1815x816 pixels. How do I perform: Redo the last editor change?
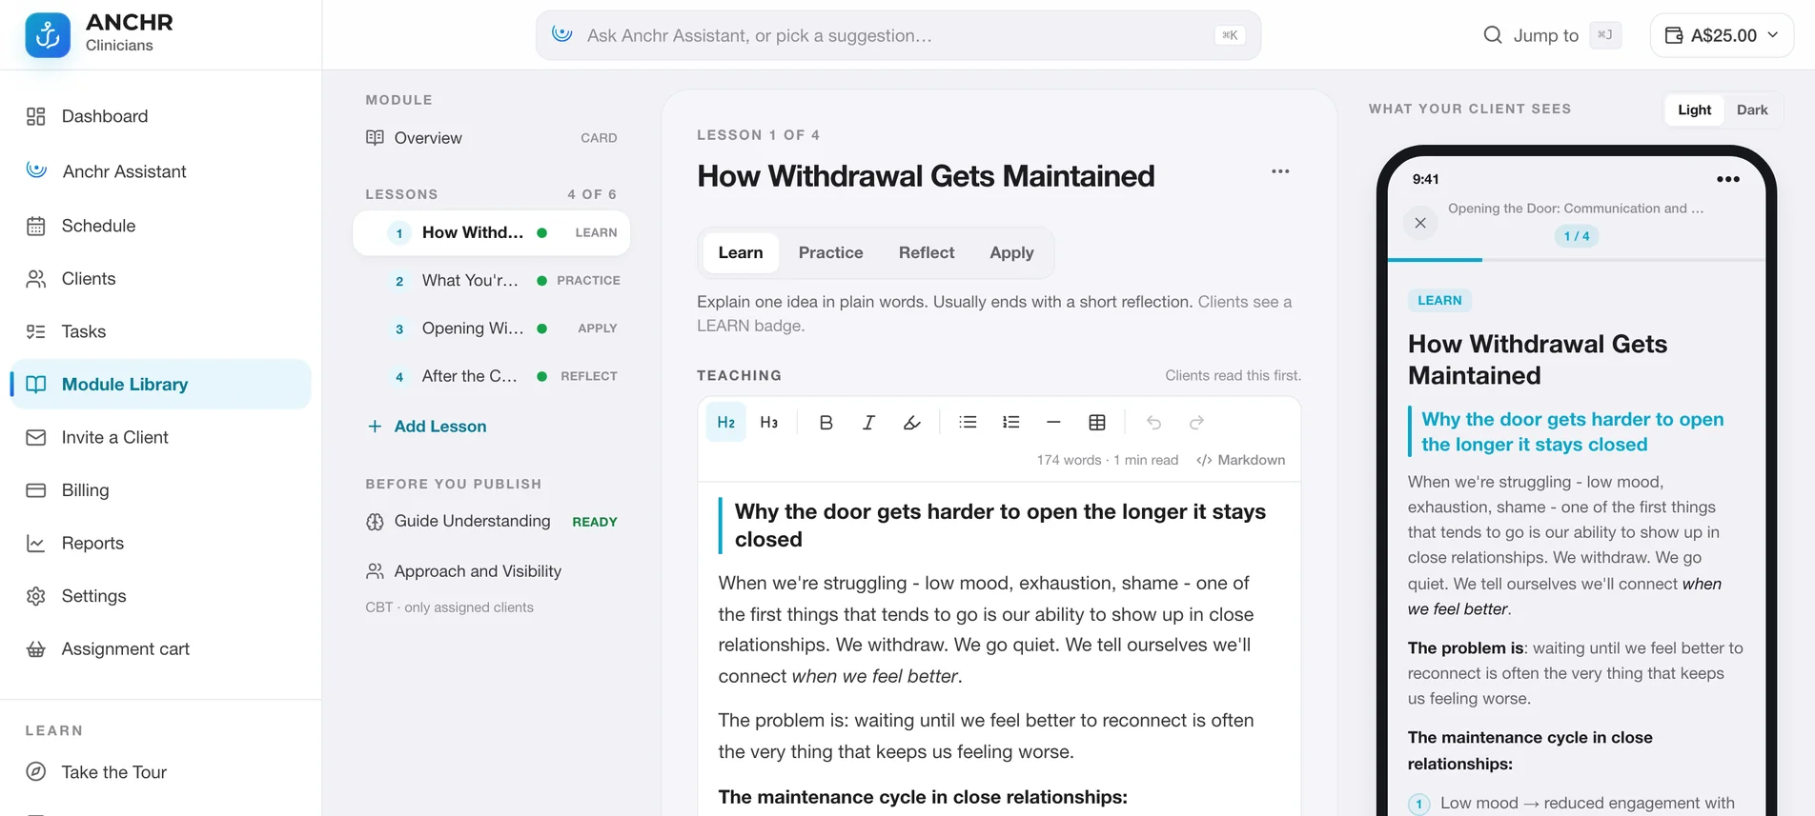pos(1196,423)
